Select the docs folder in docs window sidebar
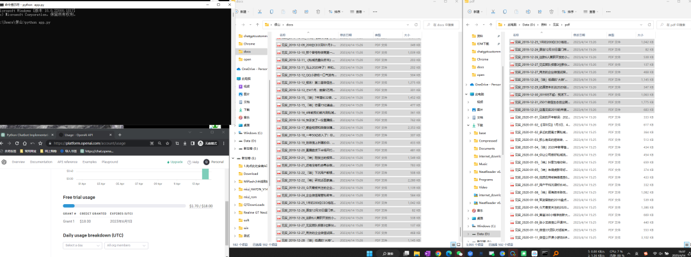The height and width of the screenshot is (257, 691). [251, 52]
